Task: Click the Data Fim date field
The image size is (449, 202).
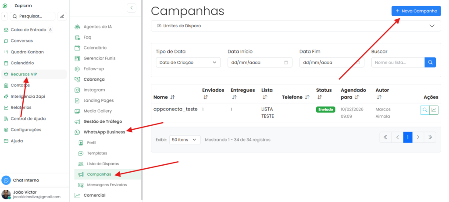Action: click(x=331, y=62)
